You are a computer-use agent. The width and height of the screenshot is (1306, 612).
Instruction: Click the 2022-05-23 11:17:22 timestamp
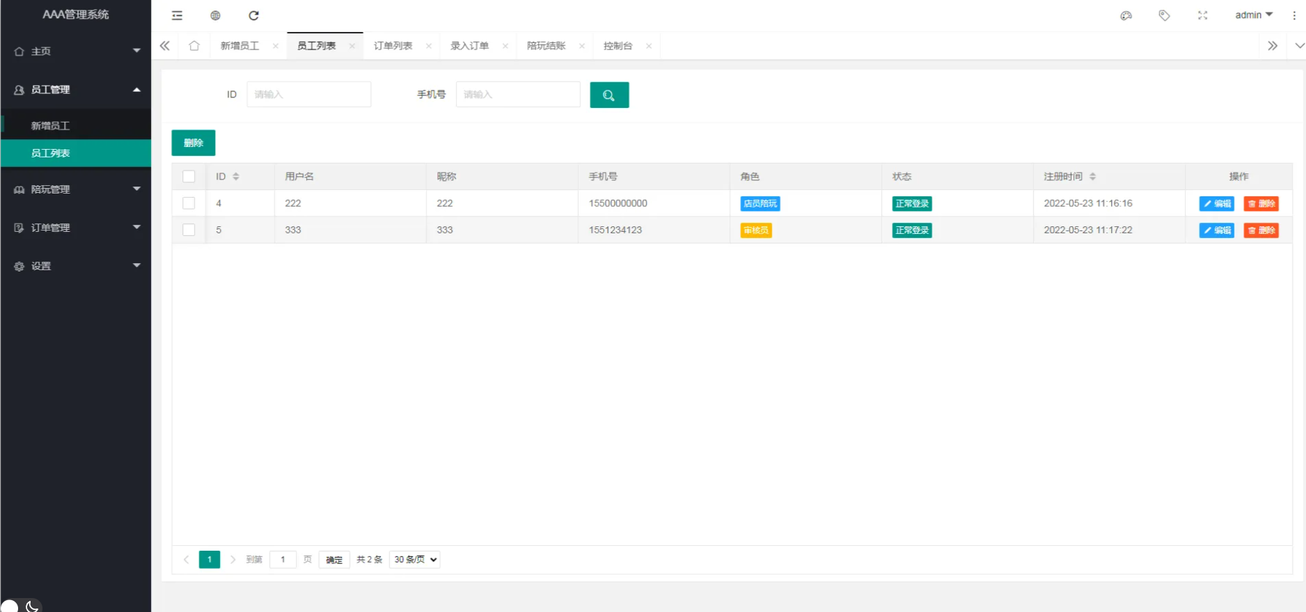[x=1088, y=230]
